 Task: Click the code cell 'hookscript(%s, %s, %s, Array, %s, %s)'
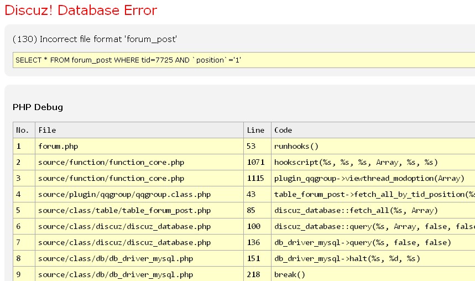pyautogui.click(x=373, y=162)
